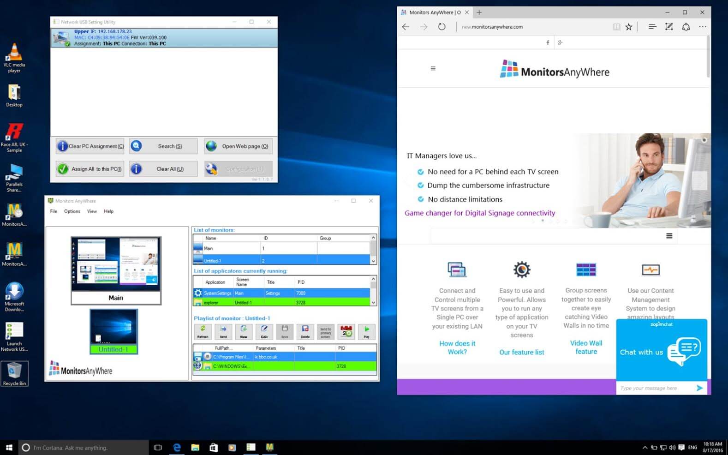Open the hamburger menu left of MonitorsAnyWhere logo

(433, 68)
